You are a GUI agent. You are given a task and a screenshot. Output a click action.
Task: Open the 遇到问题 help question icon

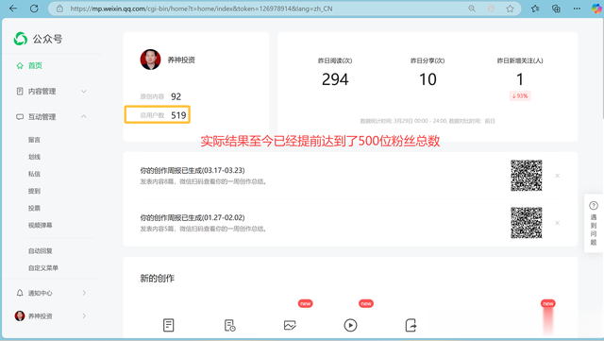coord(594,206)
